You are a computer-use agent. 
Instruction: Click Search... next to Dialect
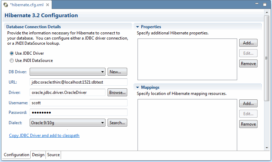(x=117, y=123)
